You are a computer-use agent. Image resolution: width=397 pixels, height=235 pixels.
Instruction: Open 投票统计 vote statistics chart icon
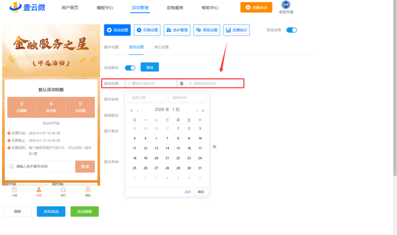coord(236,30)
